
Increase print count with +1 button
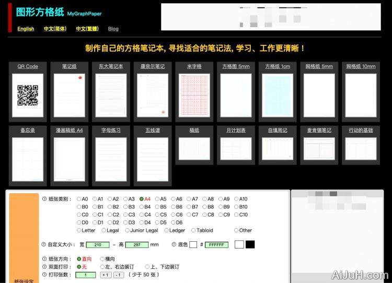[106, 275]
